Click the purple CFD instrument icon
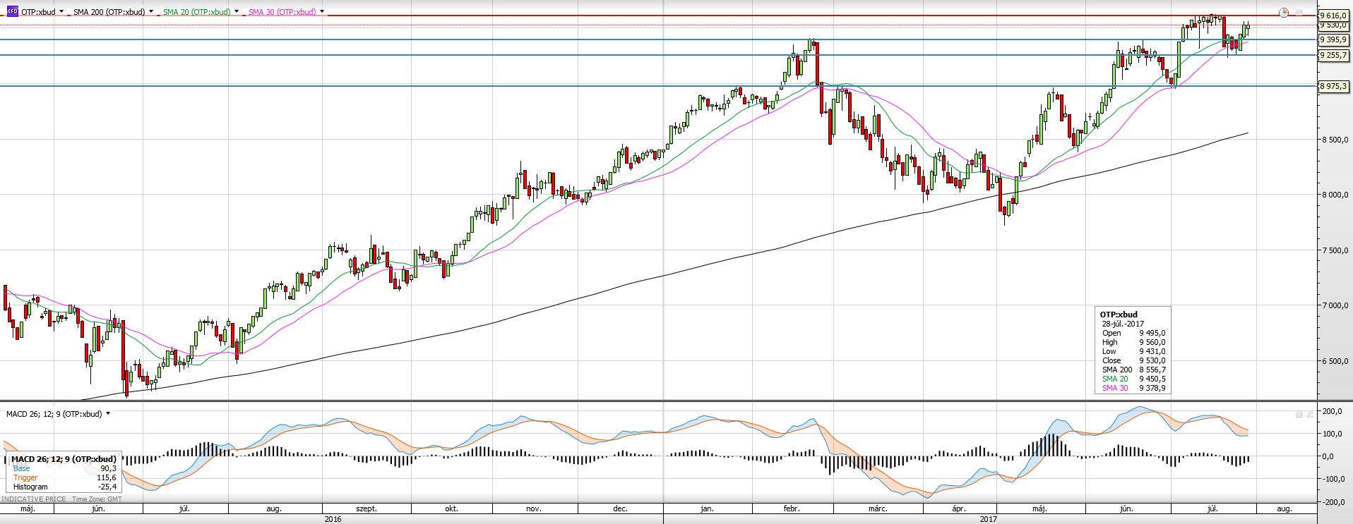 pyautogui.click(x=12, y=11)
